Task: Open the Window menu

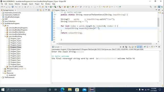Action: (x=48, y=4)
